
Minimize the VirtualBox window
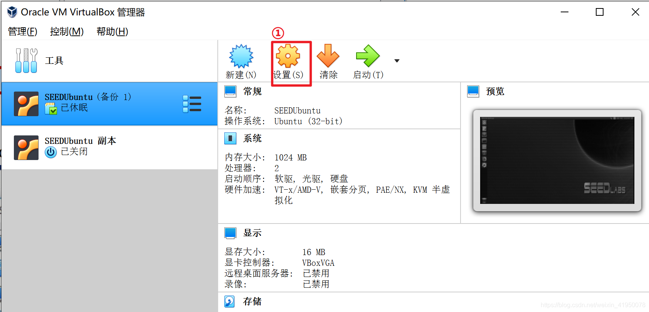[x=565, y=12]
